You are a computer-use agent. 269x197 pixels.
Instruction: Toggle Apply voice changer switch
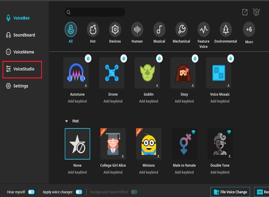tap(79, 192)
